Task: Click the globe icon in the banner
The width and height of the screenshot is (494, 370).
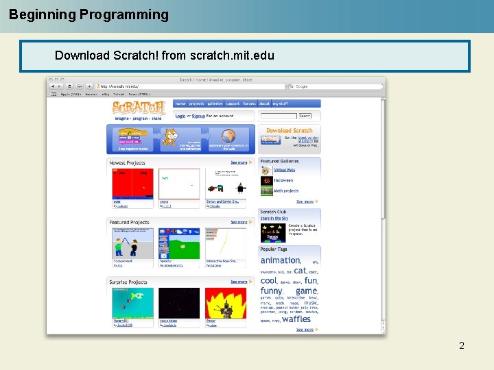Action: tap(228, 136)
